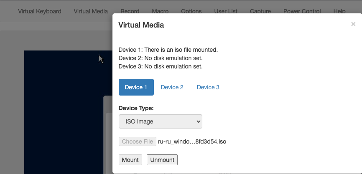362x174 pixels.
Task: Open the Macro menu
Action: click(x=160, y=11)
